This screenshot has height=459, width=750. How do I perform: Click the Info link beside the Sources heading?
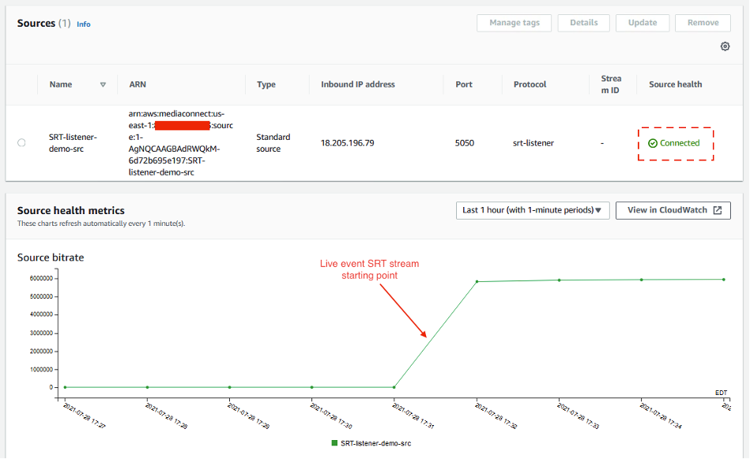click(83, 24)
